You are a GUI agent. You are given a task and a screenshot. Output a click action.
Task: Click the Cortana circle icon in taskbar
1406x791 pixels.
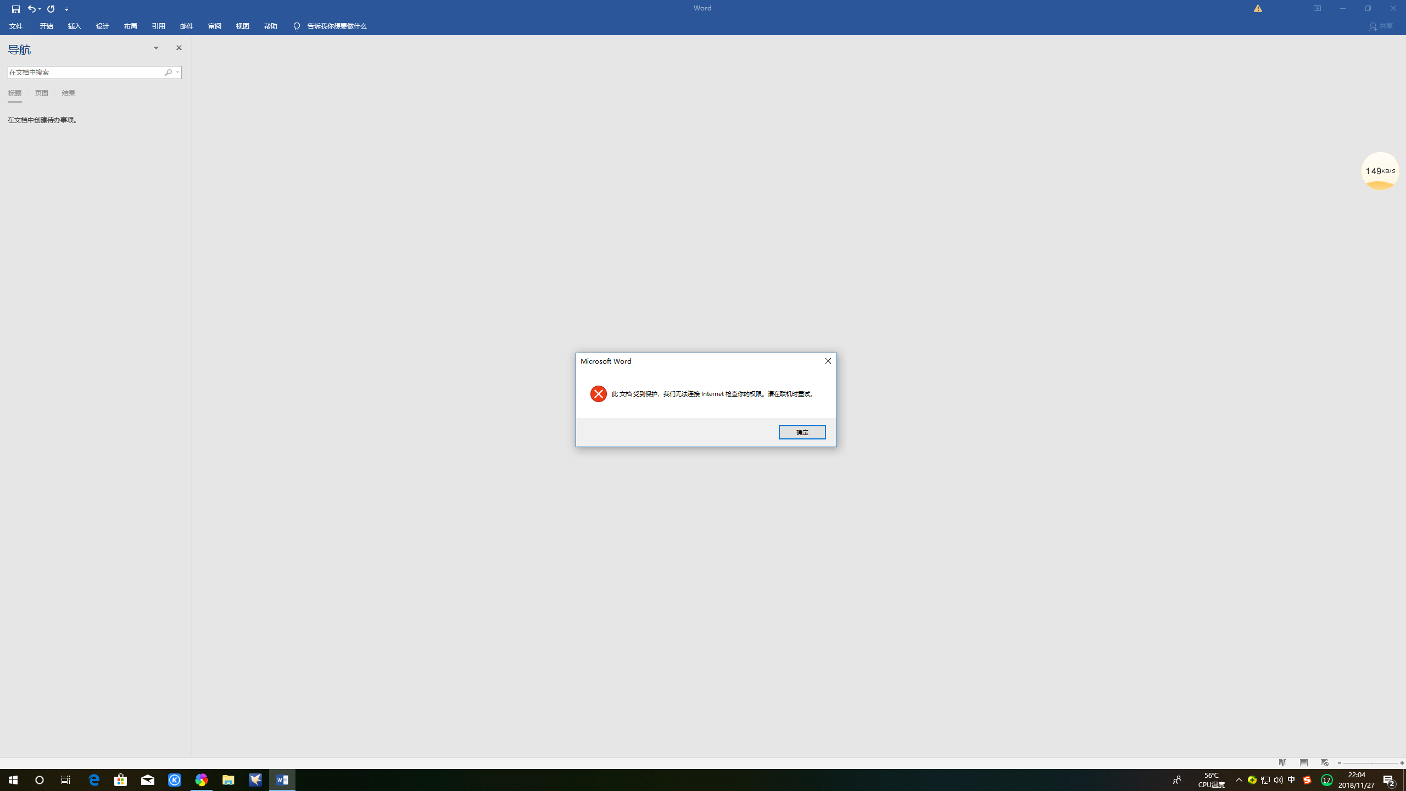(40, 780)
